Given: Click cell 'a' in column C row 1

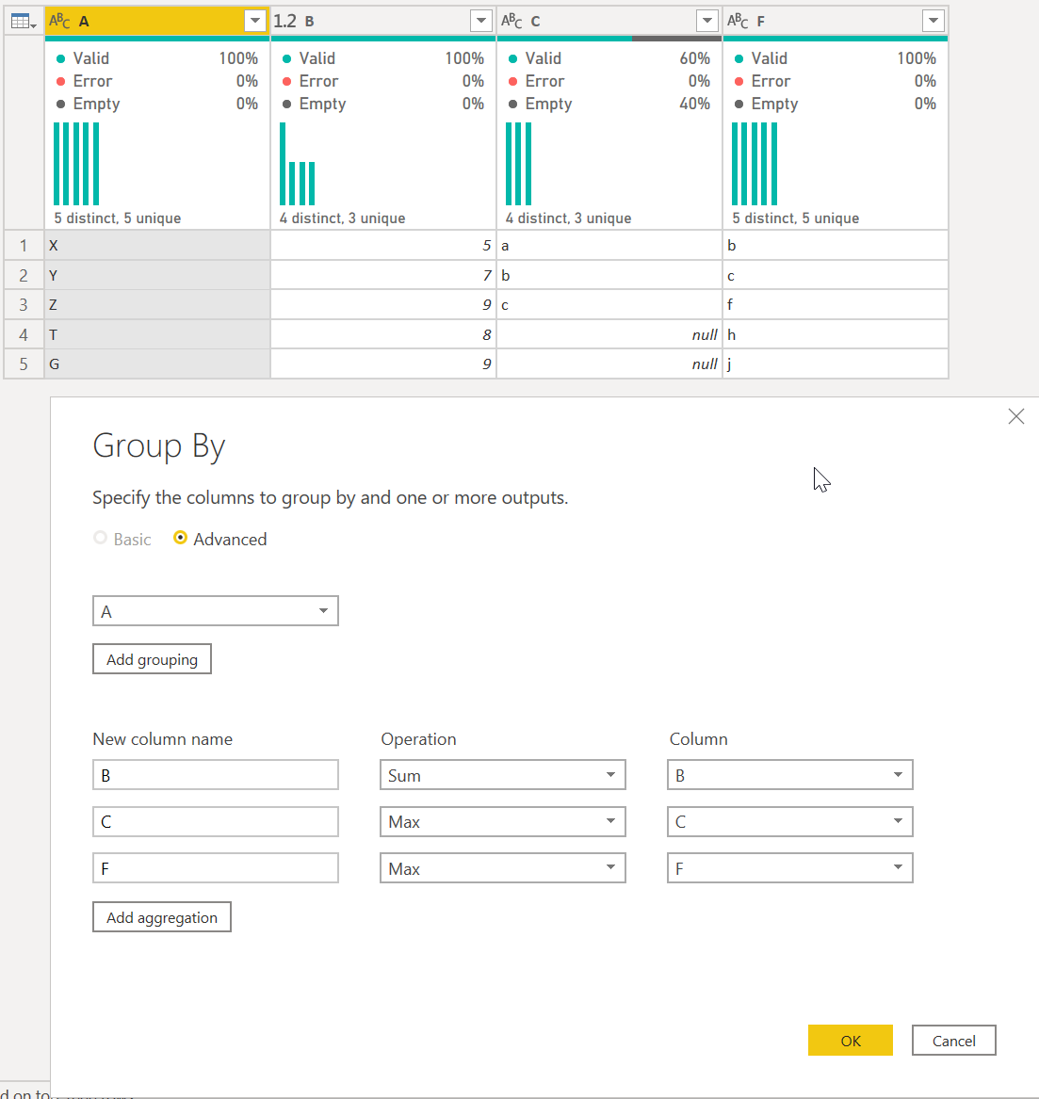Looking at the screenshot, I should pyautogui.click(x=609, y=245).
